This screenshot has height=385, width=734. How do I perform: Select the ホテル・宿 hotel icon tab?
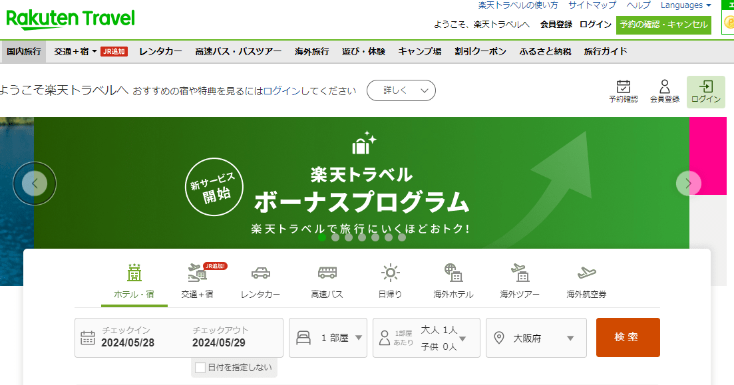click(134, 273)
